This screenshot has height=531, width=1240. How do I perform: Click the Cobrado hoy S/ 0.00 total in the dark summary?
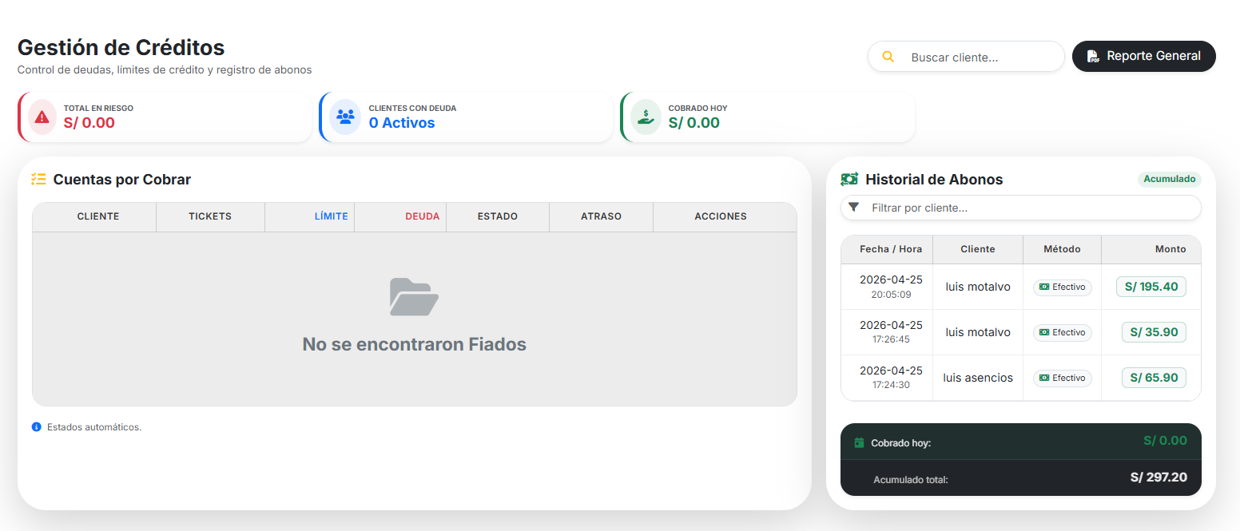click(x=1165, y=441)
